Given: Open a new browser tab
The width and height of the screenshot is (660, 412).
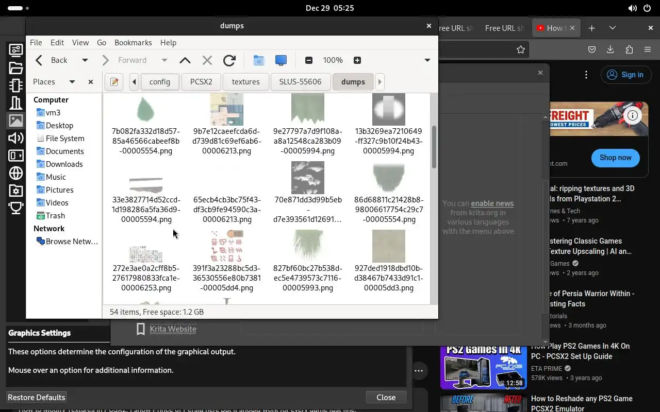Looking at the screenshot, I should pyautogui.click(x=592, y=28).
